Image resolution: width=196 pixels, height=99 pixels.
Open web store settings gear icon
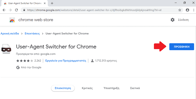[172, 20]
